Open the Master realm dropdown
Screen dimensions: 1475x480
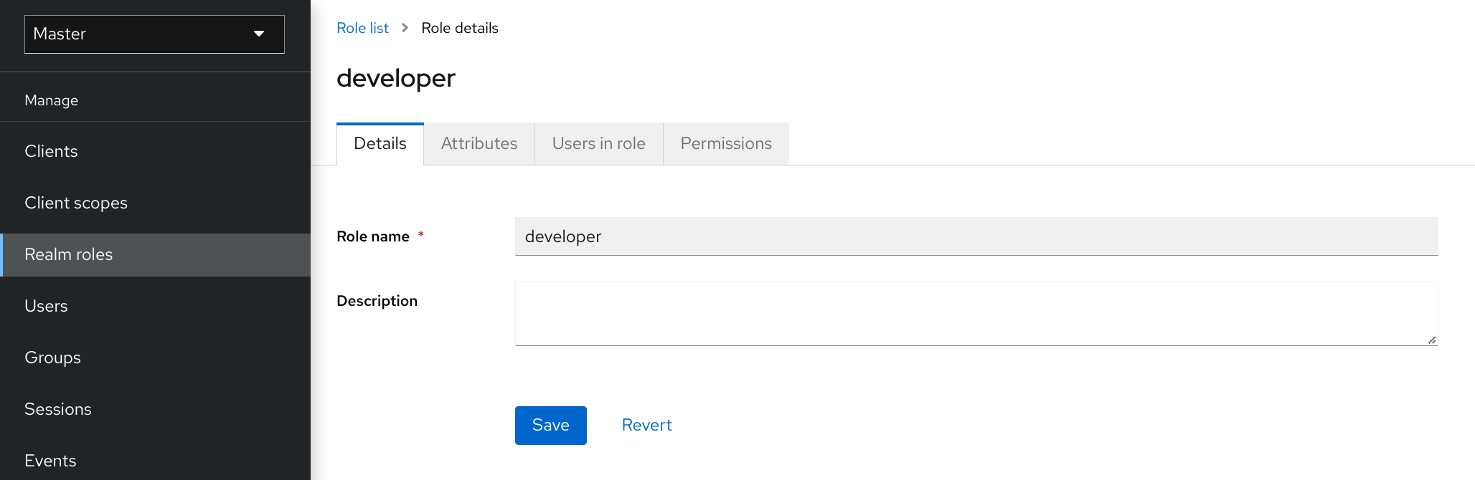pos(154,34)
